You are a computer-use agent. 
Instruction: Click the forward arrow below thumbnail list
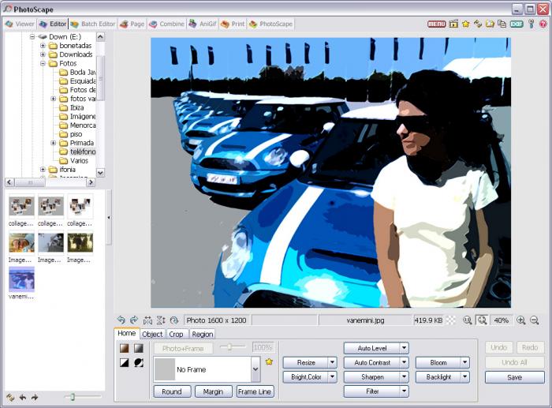35,398
